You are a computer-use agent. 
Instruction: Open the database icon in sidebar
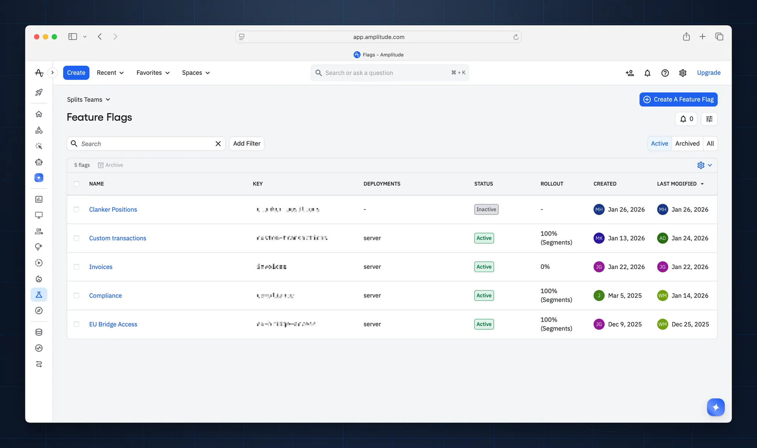pos(39,332)
